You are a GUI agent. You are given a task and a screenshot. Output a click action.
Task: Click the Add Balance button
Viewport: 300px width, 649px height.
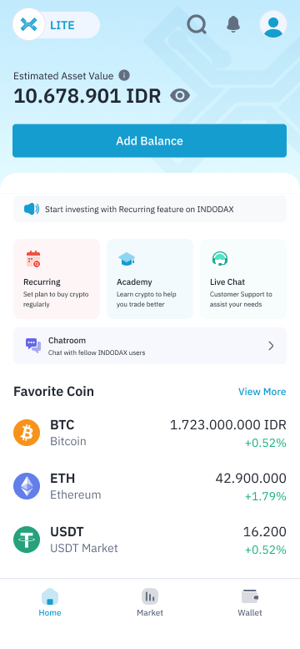coord(150,140)
